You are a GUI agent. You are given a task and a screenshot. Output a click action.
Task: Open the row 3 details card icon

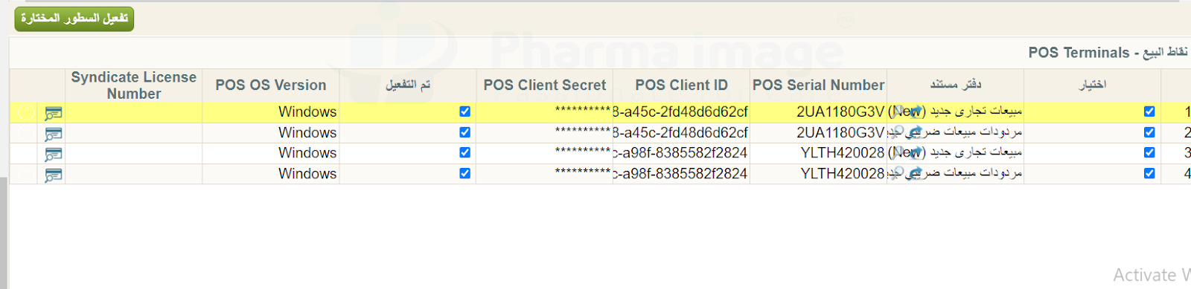click(x=53, y=154)
